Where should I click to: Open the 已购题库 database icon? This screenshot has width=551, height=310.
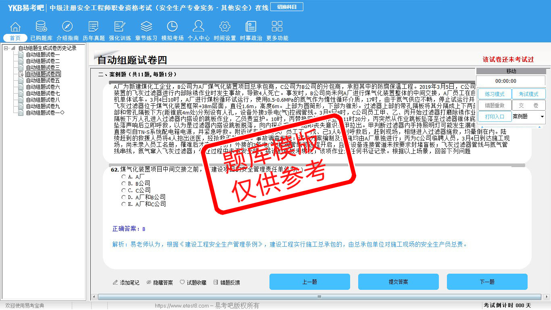(x=41, y=27)
